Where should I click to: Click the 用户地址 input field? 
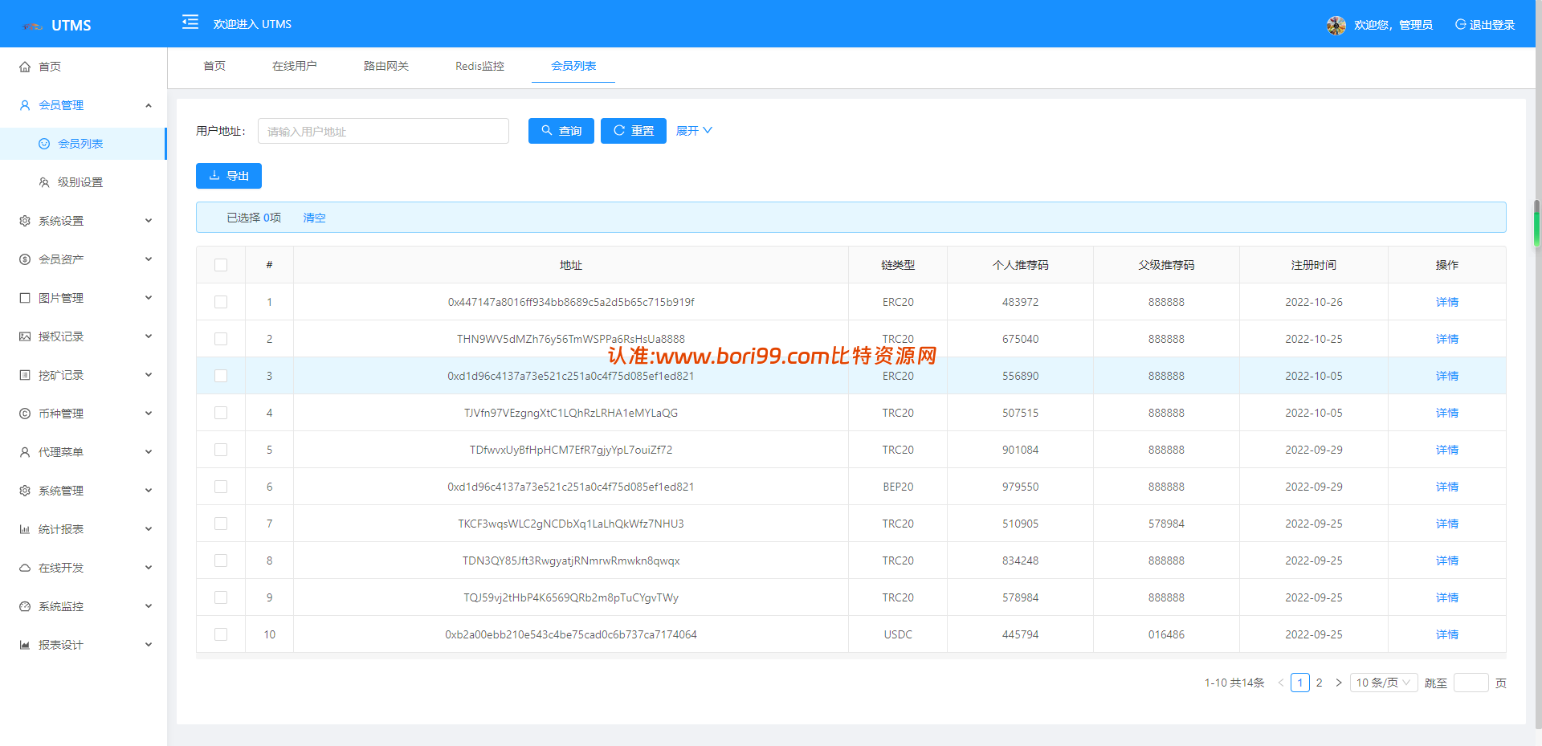coord(383,131)
